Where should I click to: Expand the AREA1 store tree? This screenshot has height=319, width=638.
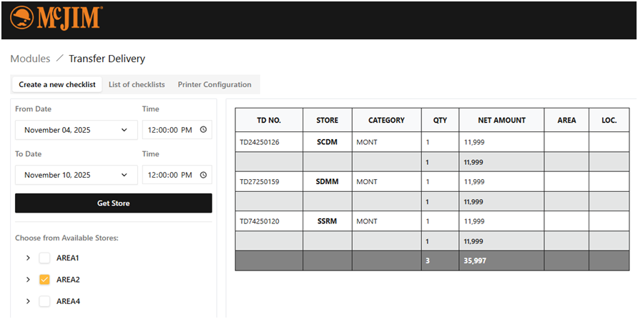coord(28,258)
